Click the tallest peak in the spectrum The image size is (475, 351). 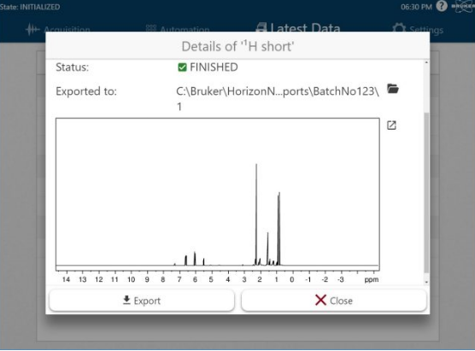256,212
